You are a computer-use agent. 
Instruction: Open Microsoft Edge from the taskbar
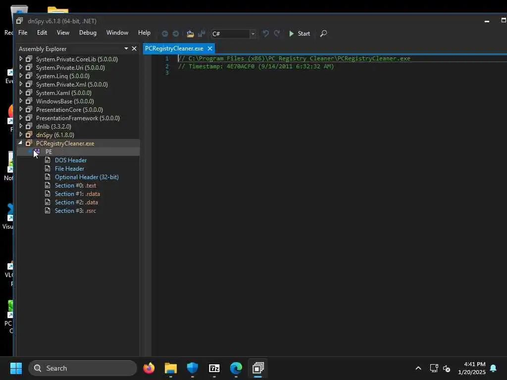[236, 368]
